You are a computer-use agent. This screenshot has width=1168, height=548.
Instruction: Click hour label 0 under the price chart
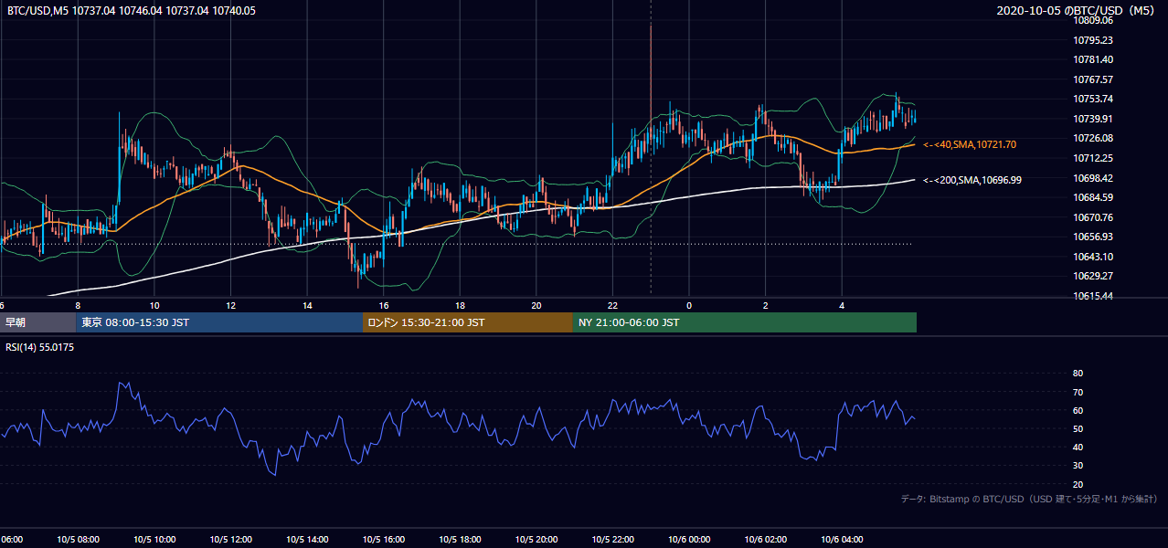(689, 306)
